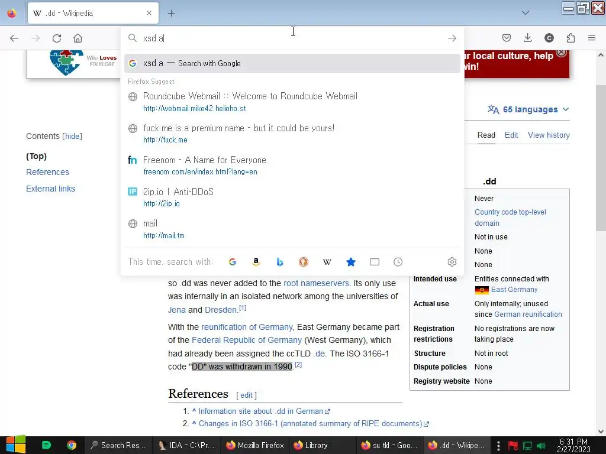The width and height of the screenshot is (606, 454).
Task: Click the volume speaker tray icon
Action: pyautogui.click(x=541, y=446)
